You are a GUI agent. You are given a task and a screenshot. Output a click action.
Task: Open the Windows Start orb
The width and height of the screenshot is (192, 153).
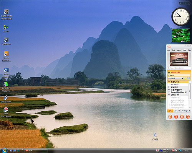point(4,150)
